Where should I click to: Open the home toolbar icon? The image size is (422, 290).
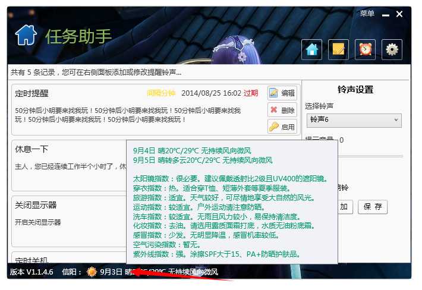pos(311,49)
